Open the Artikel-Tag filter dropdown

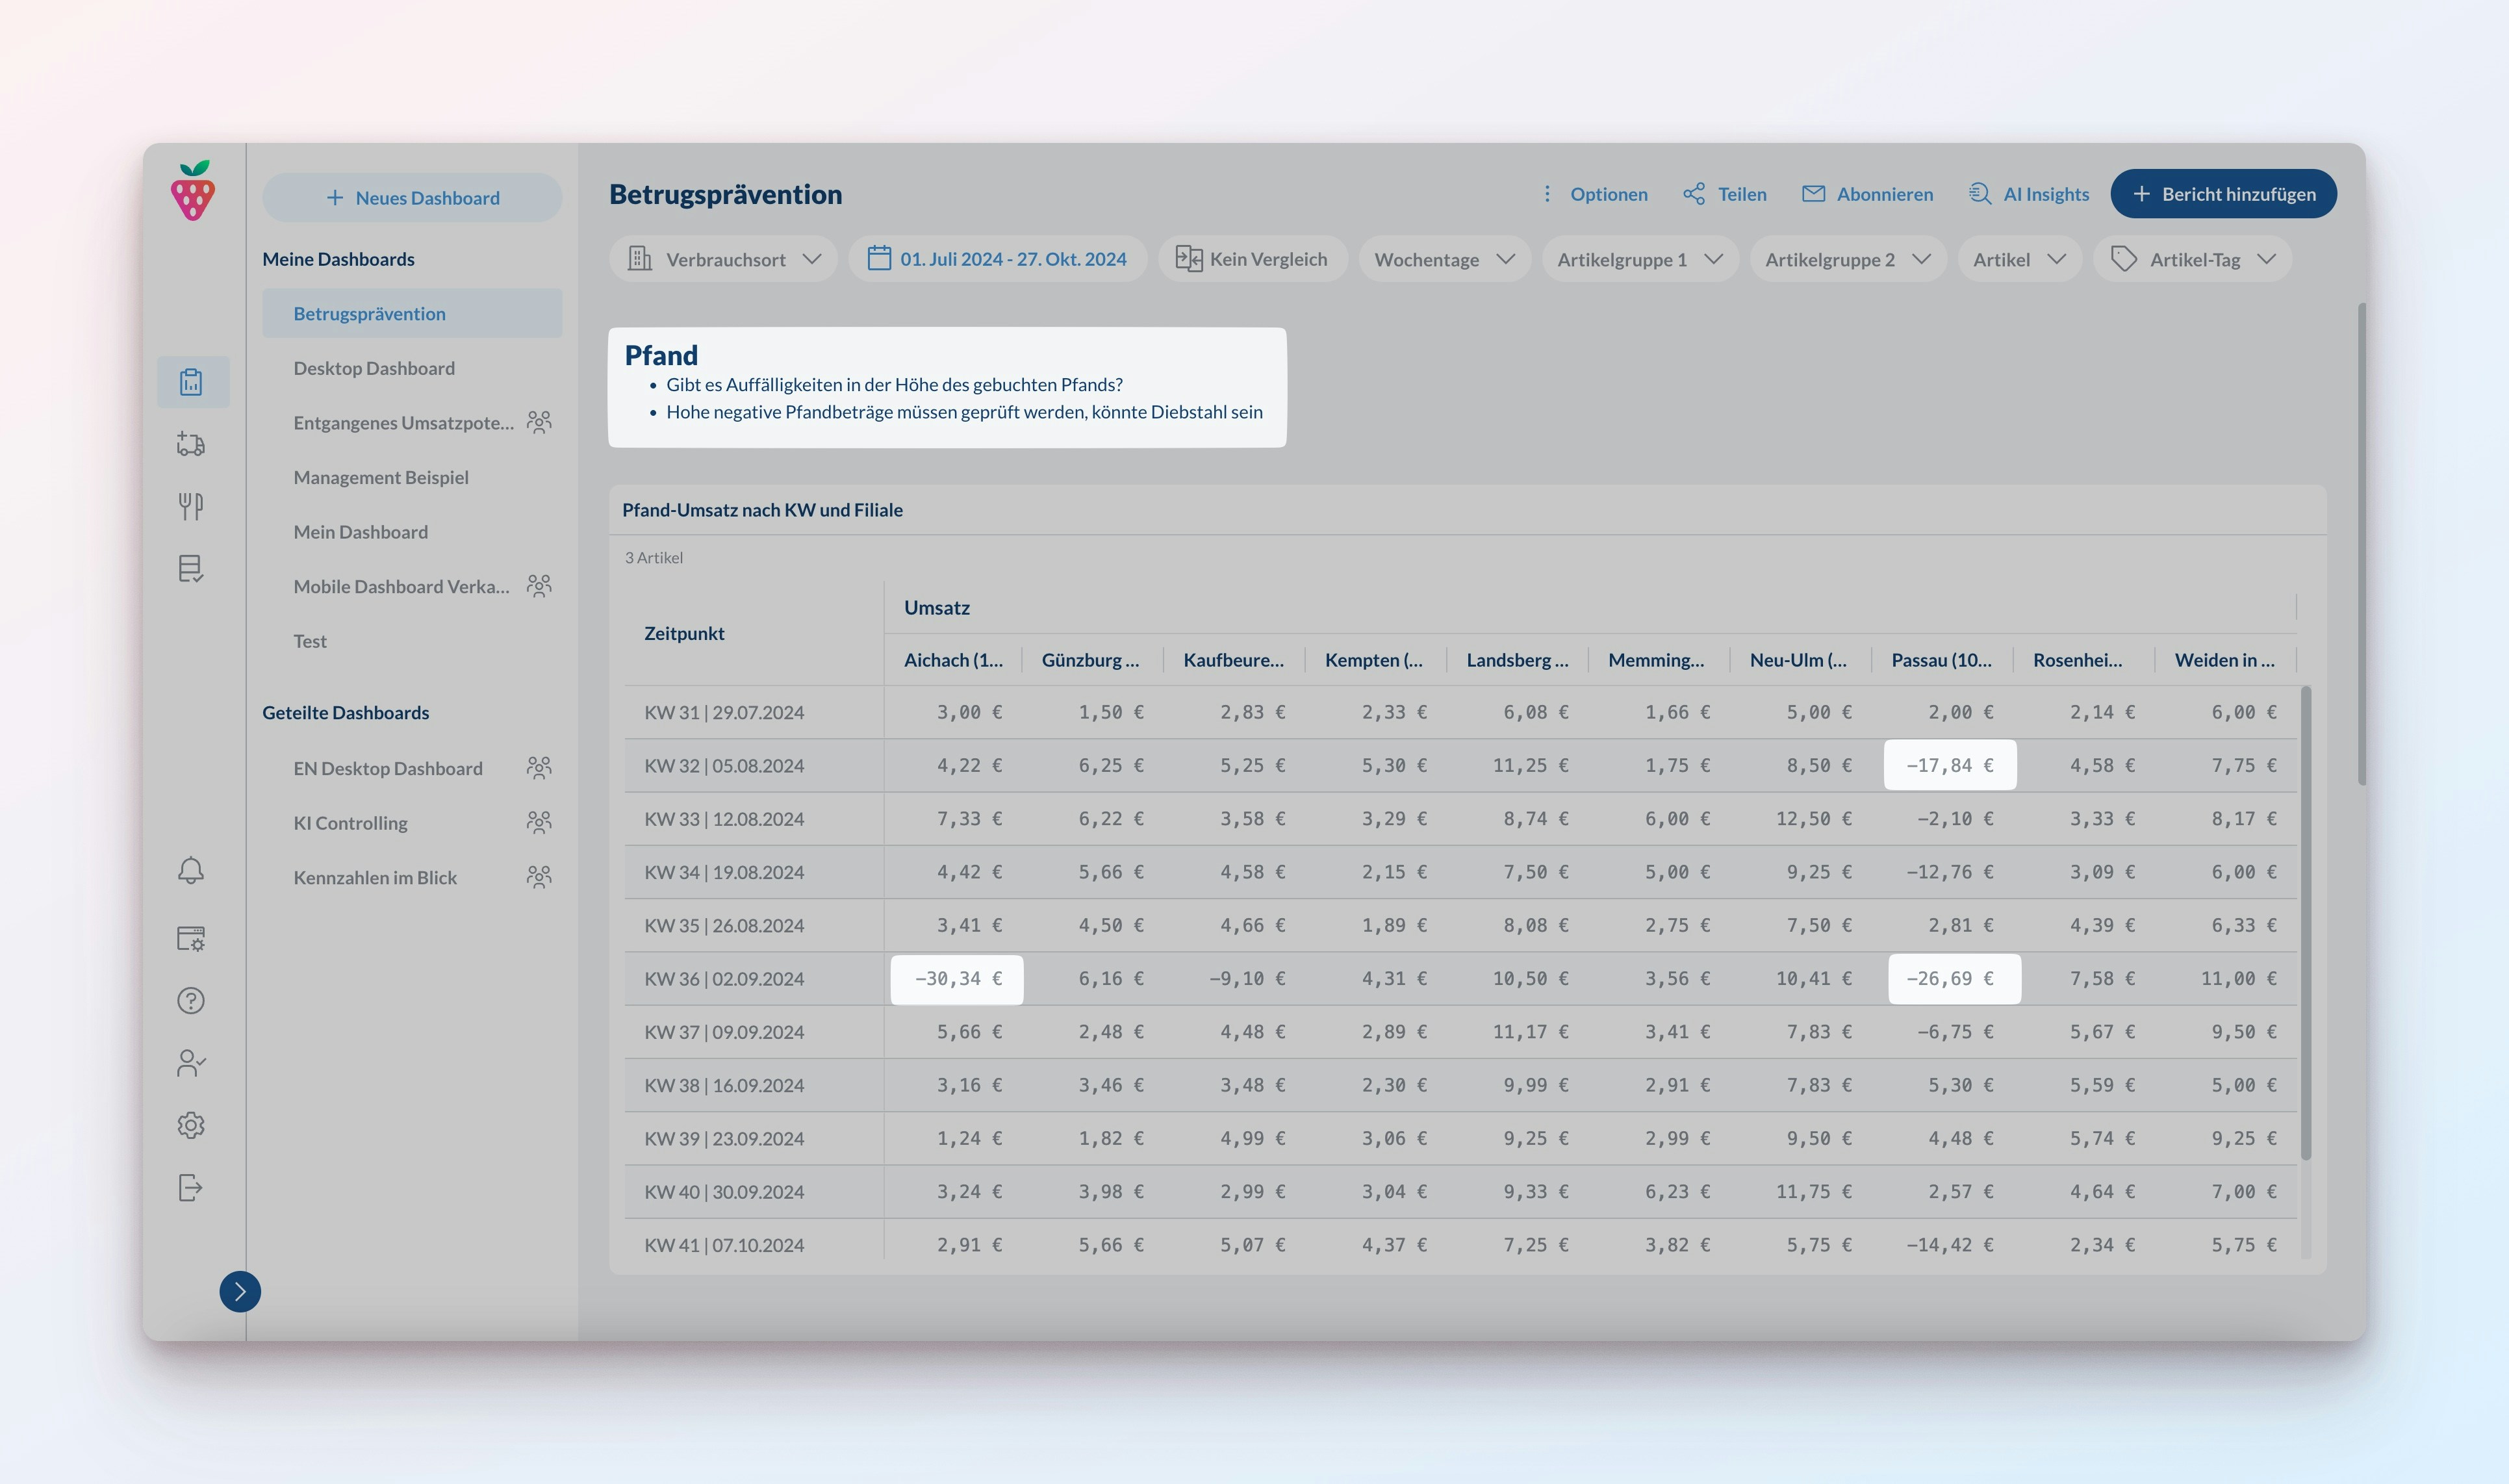coord(2192,259)
